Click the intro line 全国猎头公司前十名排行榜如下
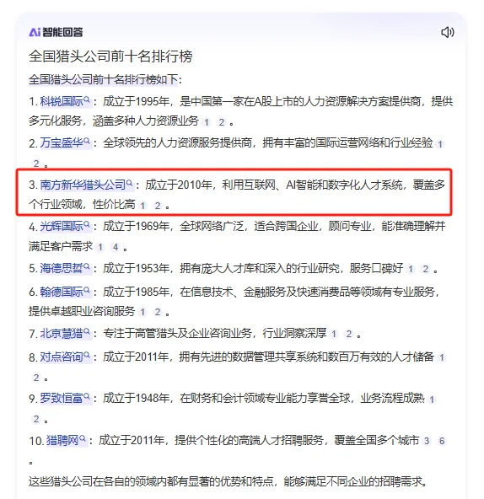This screenshot has width=484, height=499. pos(103,79)
